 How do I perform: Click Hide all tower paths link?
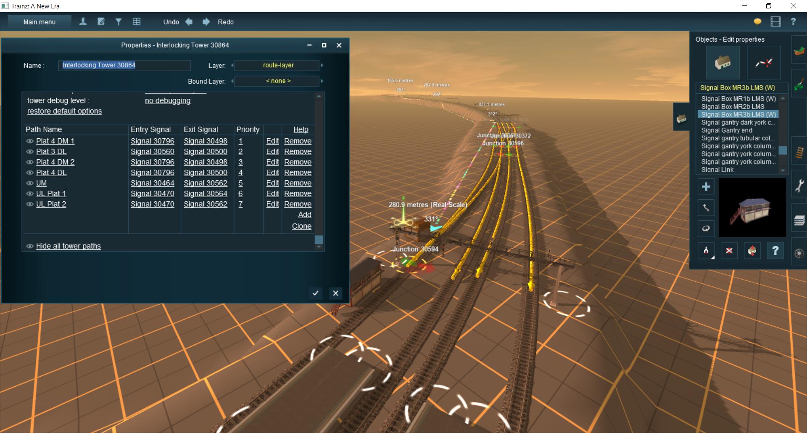[69, 246]
